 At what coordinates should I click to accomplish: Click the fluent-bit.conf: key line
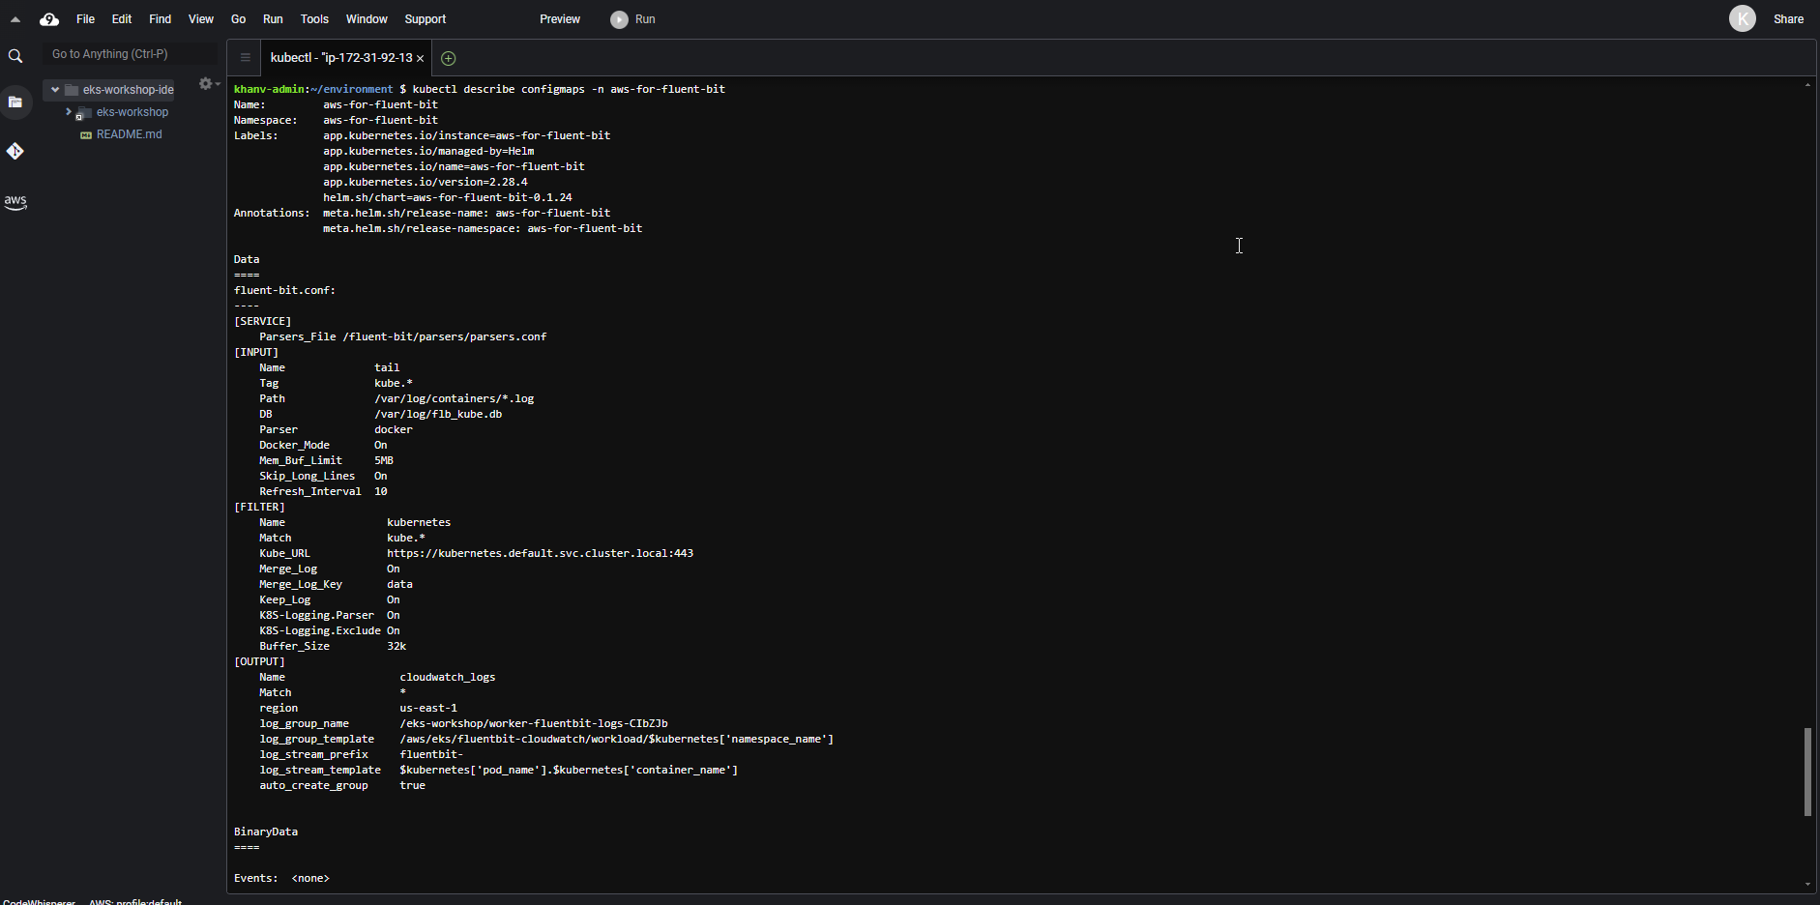(284, 290)
